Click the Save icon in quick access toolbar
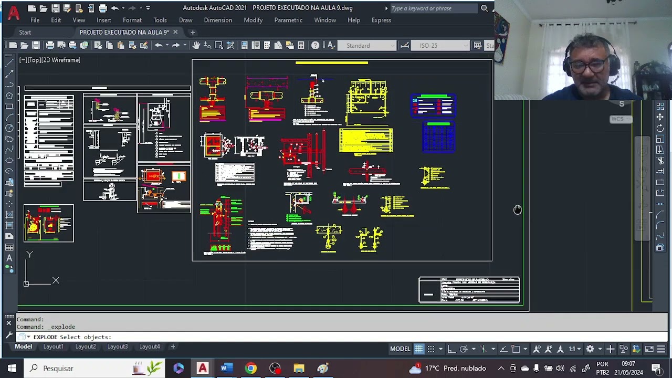This screenshot has height=378, width=672. point(56,8)
